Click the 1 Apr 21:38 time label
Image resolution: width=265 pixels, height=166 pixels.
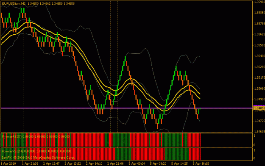tap(30, 163)
